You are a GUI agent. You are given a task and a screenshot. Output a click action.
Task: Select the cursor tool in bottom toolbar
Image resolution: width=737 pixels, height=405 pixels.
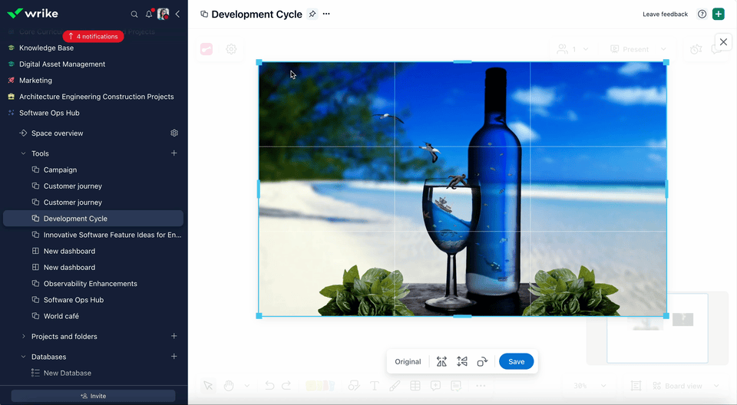[x=208, y=386]
